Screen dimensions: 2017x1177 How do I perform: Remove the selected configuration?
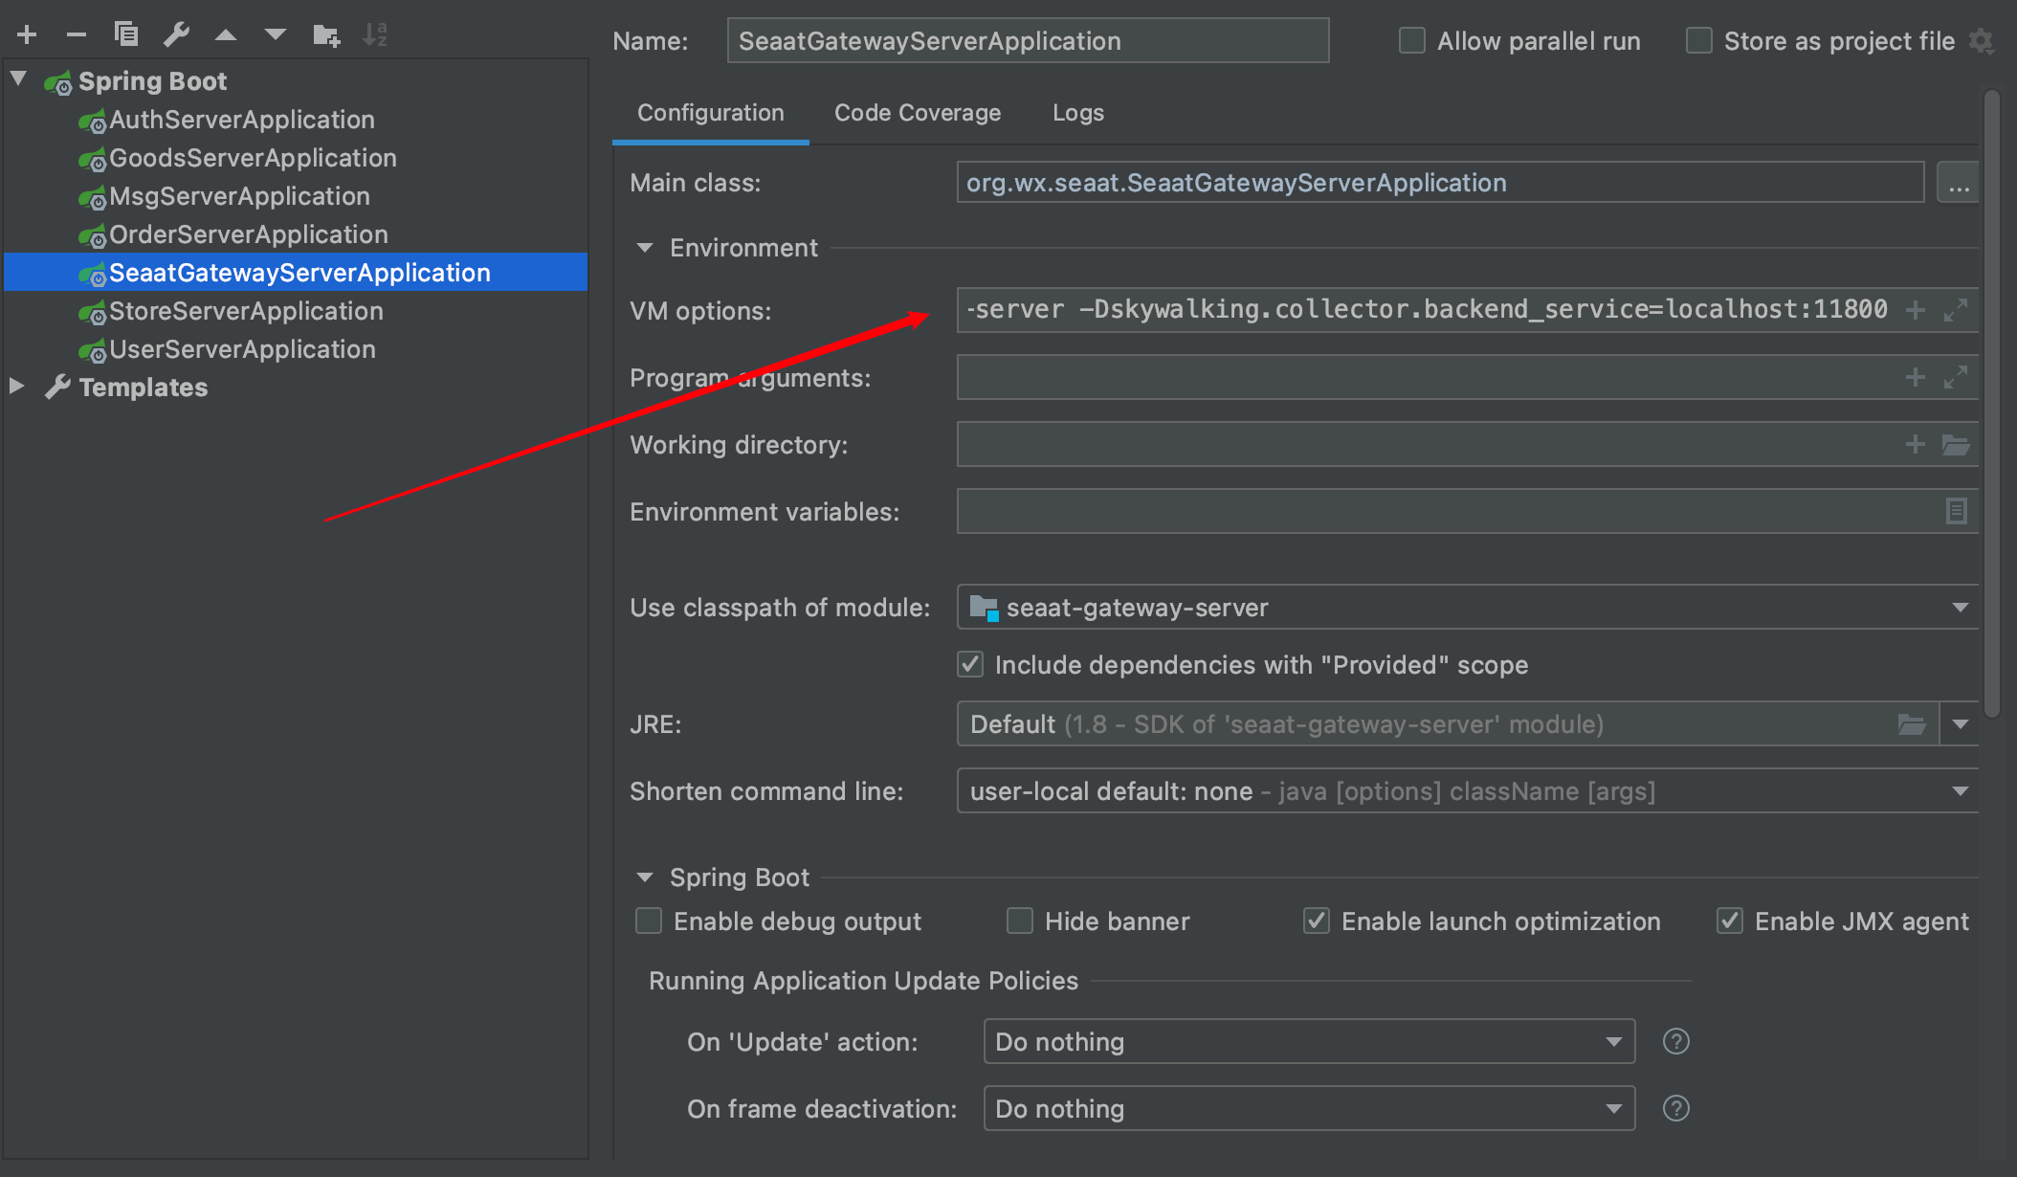[77, 35]
